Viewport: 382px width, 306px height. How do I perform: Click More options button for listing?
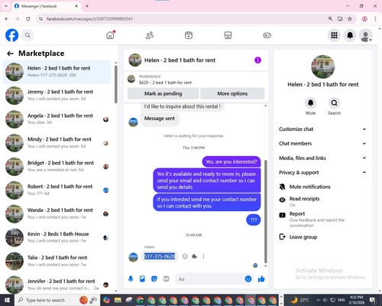(232, 93)
